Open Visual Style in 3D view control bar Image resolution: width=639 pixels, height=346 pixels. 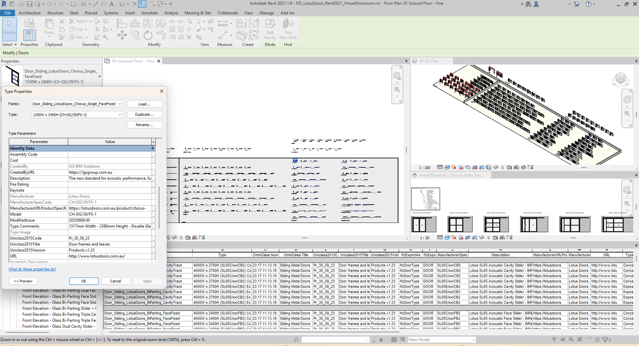(x=447, y=168)
